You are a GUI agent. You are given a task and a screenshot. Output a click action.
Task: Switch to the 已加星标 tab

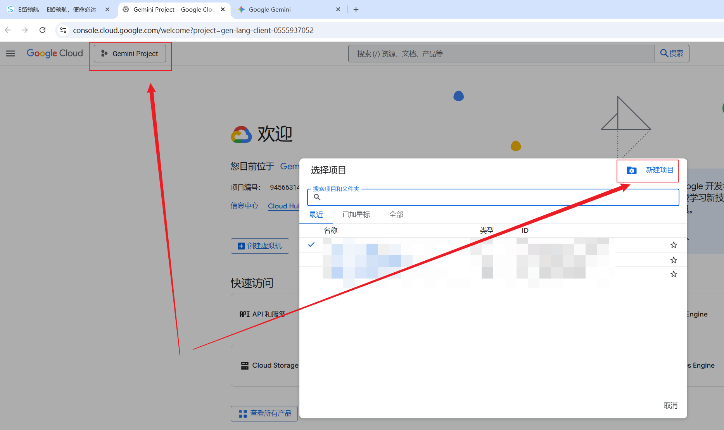(x=356, y=215)
